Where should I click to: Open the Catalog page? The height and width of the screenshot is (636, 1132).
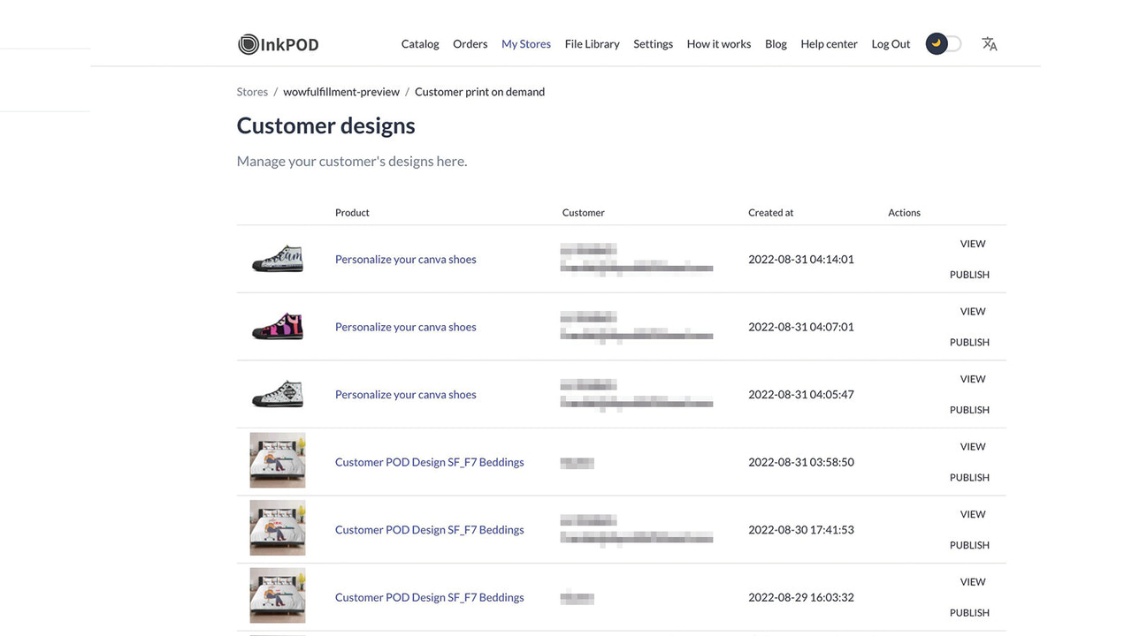coord(419,43)
